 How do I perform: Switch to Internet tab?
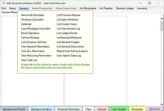[x=102, y=109]
